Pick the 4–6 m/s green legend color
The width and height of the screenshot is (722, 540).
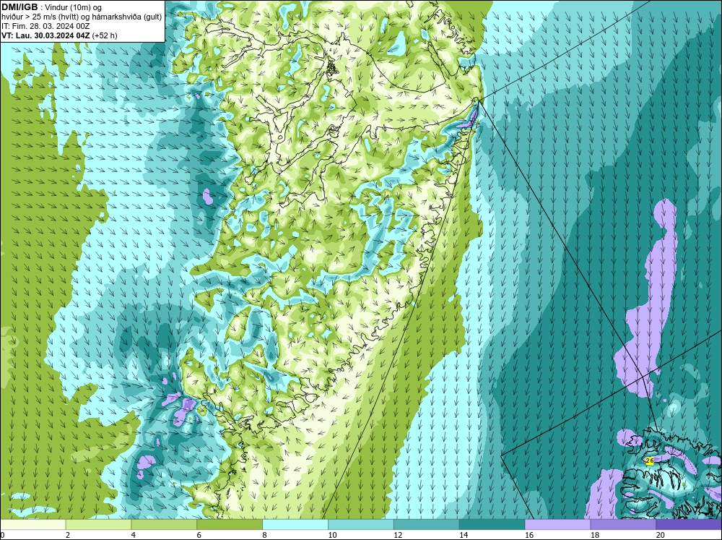(x=164, y=525)
